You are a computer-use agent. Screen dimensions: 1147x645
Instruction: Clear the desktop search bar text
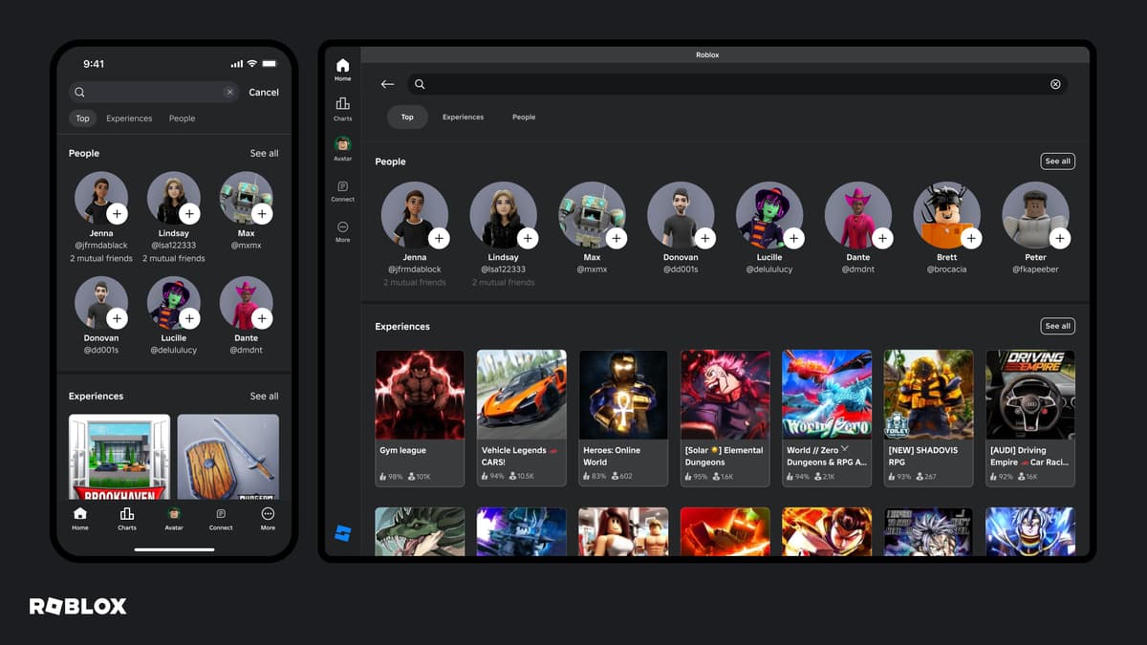[x=1055, y=84]
